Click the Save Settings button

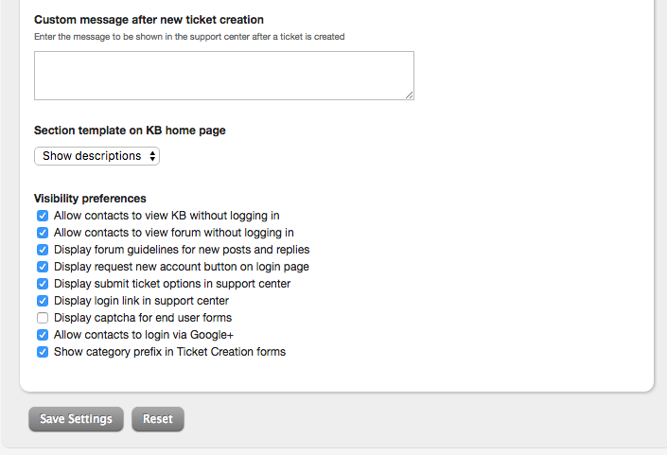tap(76, 419)
